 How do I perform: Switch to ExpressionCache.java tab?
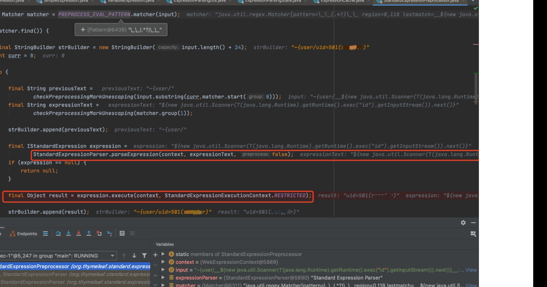pyautogui.click(x=342, y=1)
